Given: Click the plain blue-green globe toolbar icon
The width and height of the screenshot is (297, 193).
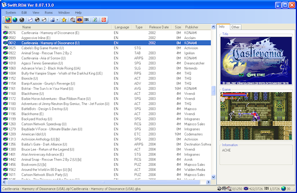Looking at the screenshot, I should click(15, 20).
